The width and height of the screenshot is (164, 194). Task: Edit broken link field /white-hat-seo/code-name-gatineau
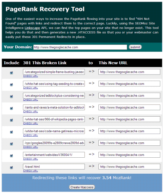[x=54, y=131]
